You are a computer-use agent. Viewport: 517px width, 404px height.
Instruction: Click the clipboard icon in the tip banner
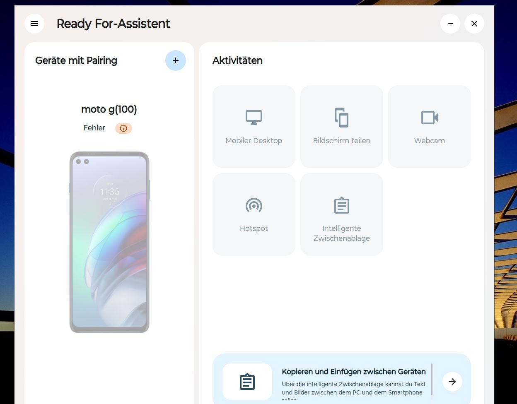[247, 382]
